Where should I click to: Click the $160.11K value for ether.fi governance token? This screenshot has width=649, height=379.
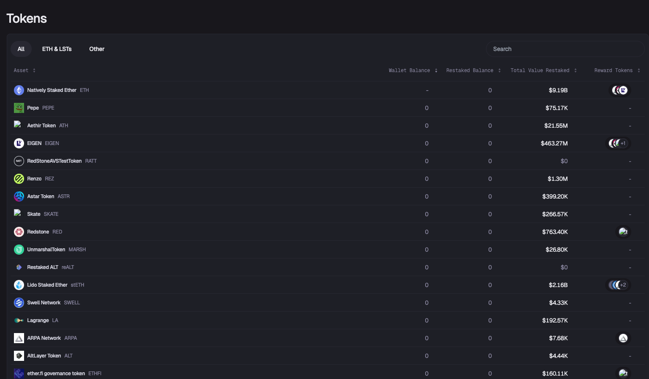tap(555, 374)
